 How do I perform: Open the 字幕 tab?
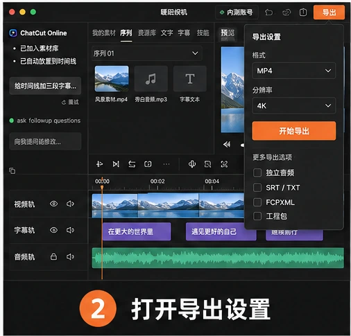[x=184, y=33]
